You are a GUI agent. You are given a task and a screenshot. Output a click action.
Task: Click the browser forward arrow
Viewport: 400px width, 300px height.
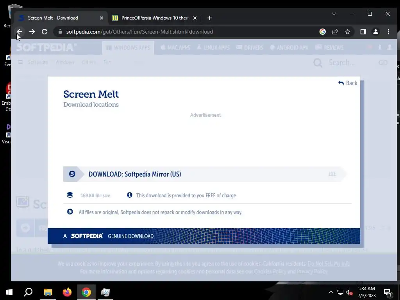click(x=32, y=32)
